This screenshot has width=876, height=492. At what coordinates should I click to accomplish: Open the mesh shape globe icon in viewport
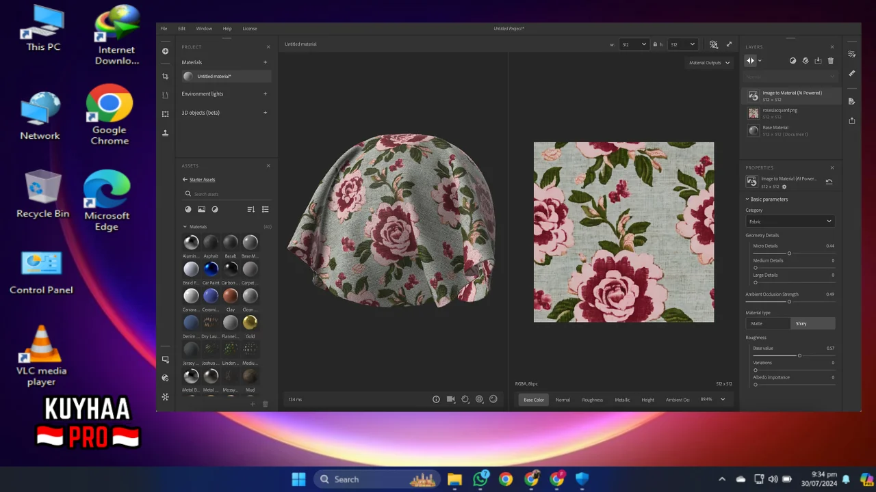tap(479, 399)
